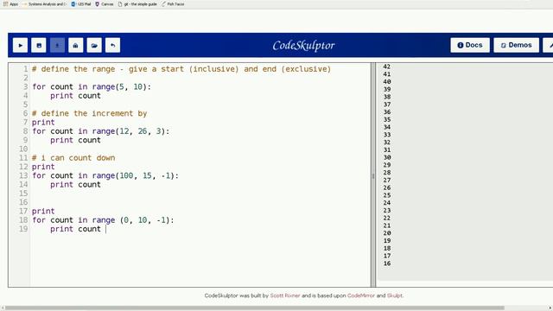The height and width of the screenshot is (311, 553).
Task: Open the Fresh URL briefcase button
Action: coord(75,45)
